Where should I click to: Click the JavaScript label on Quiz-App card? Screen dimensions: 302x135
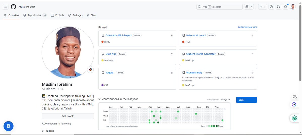point(109,60)
